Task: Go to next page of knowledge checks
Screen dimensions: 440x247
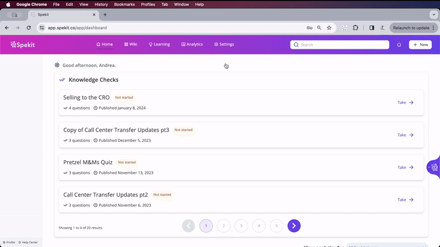Action: pos(294,226)
